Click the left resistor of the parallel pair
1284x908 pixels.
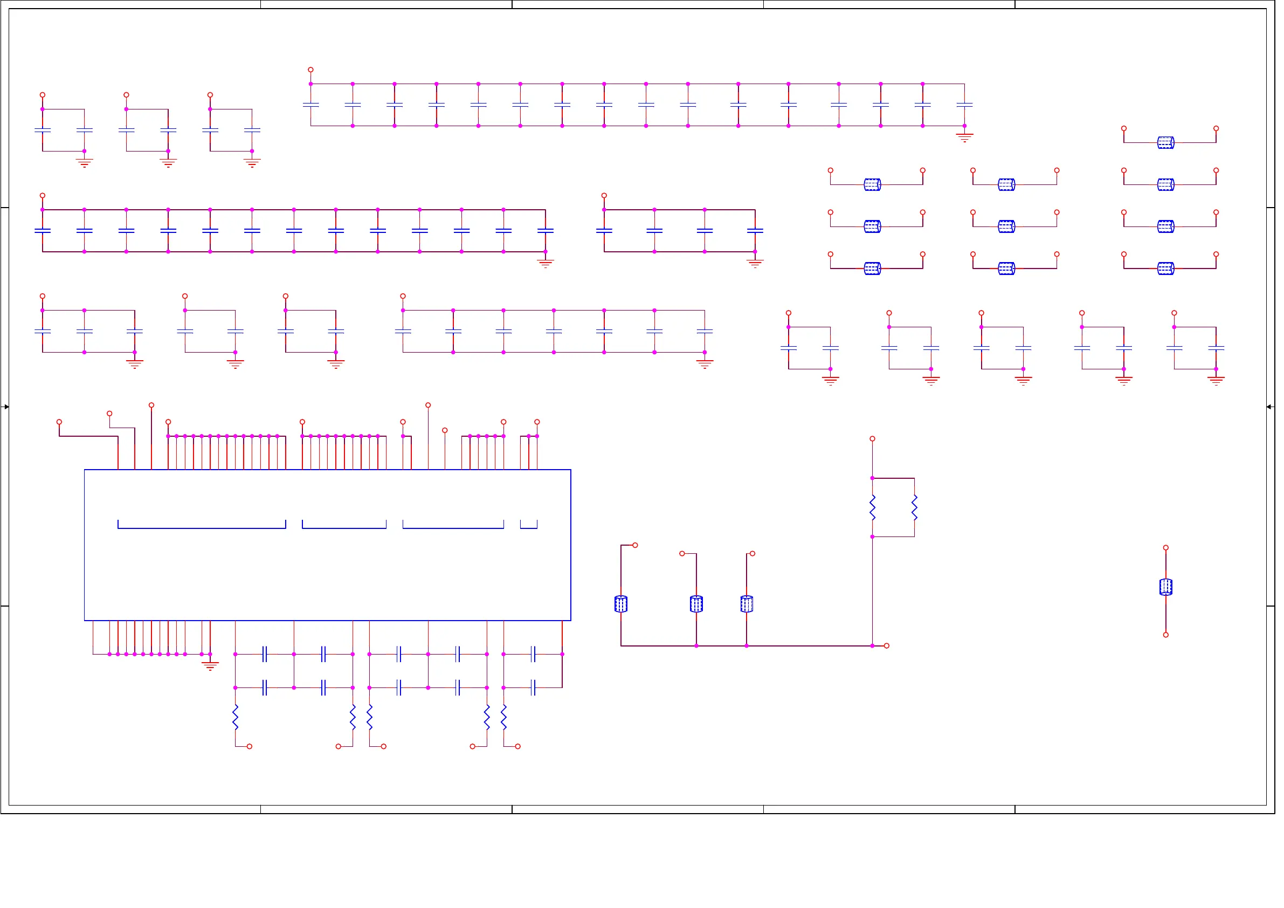pos(872,507)
